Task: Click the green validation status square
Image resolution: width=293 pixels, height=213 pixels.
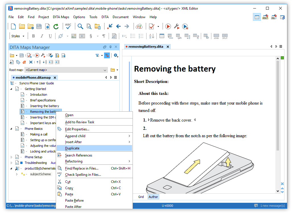Action: (x=282, y=58)
